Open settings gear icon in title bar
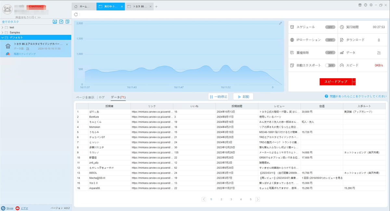 (x=371, y=5)
